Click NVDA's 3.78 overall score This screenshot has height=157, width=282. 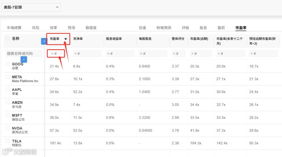tap(175, 130)
